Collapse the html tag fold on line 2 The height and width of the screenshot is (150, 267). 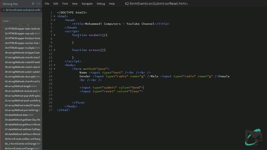55,16
